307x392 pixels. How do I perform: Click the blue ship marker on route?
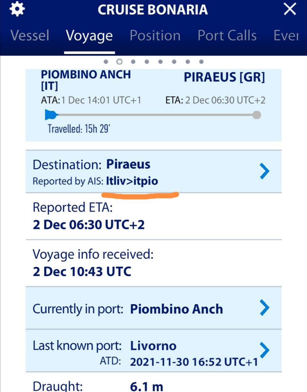(51, 115)
